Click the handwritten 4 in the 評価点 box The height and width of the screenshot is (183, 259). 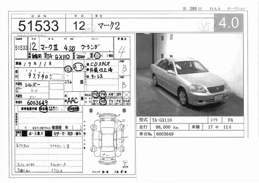[122, 52]
